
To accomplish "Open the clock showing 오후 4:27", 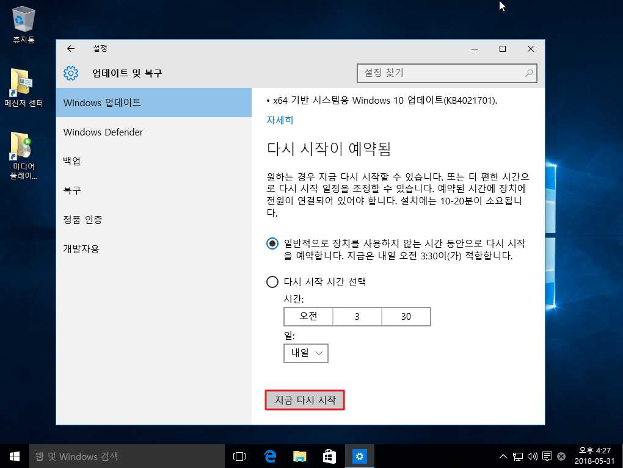I will (594, 456).
